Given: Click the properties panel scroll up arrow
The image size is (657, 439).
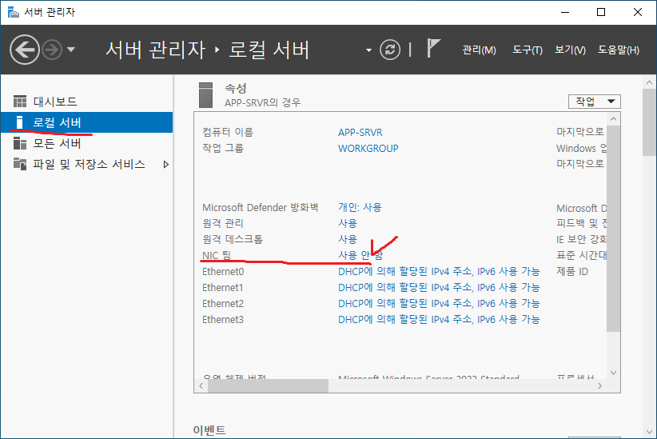Looking at the screenshot, I should [613, 119].
